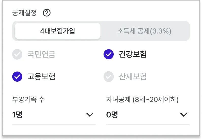202x140 pixels.
Task: Expand the 자녀공제 chevron arrow
Action: (x=183, y=114)
